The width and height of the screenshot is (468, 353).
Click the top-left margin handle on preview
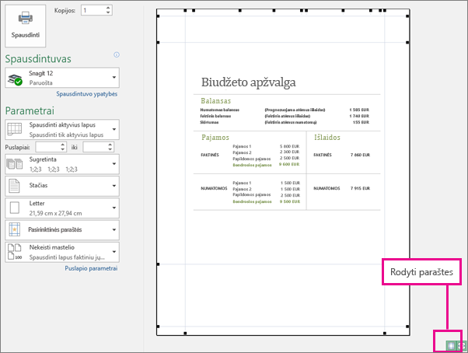158,16
